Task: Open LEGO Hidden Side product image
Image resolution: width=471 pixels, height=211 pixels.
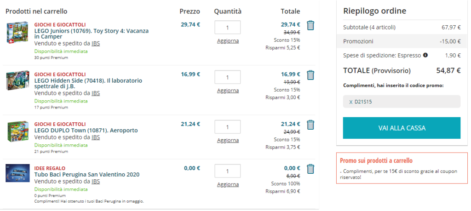Action: (18, 81)
